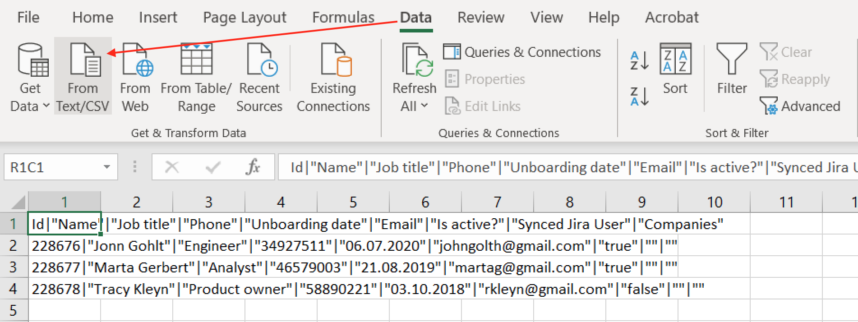
Task: Click the From Table/Range icon
Action: [196, 61]
